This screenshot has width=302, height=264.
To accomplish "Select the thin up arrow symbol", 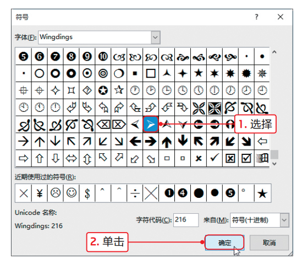I will click(x=40, y=142).
